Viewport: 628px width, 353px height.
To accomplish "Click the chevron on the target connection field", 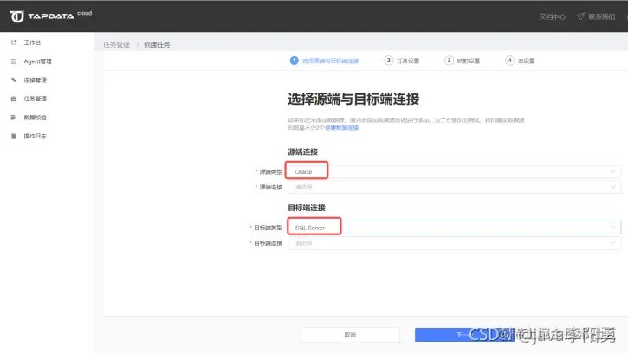I will (x=612, y=243).
